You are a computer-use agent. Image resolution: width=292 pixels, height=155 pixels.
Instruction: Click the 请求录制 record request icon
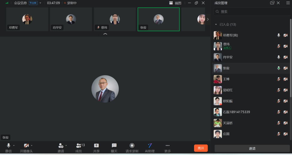point(132,146)
